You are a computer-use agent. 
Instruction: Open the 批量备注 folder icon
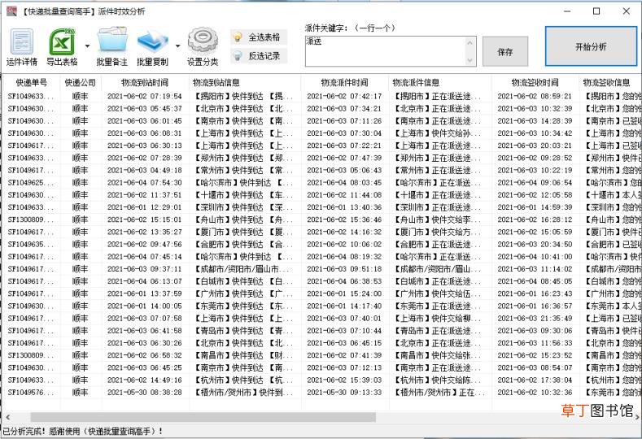[x=111, y=47]
